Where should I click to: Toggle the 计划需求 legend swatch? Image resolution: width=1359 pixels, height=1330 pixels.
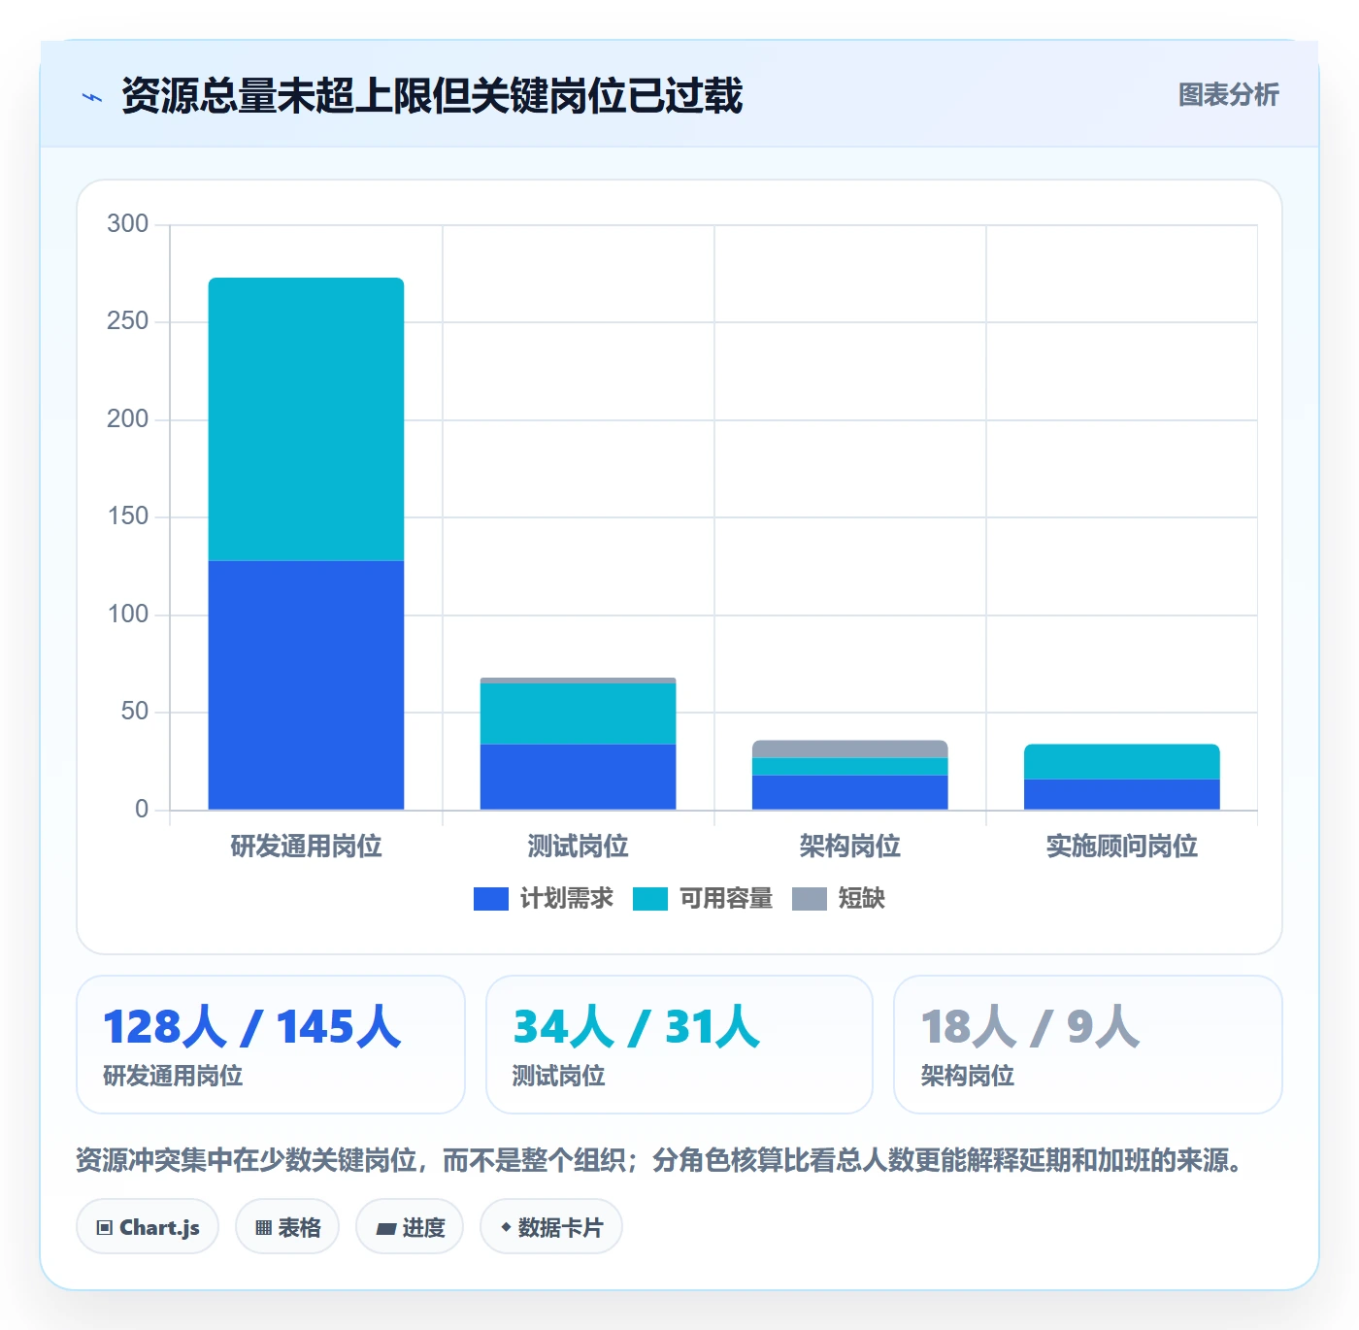click(490, 899)
